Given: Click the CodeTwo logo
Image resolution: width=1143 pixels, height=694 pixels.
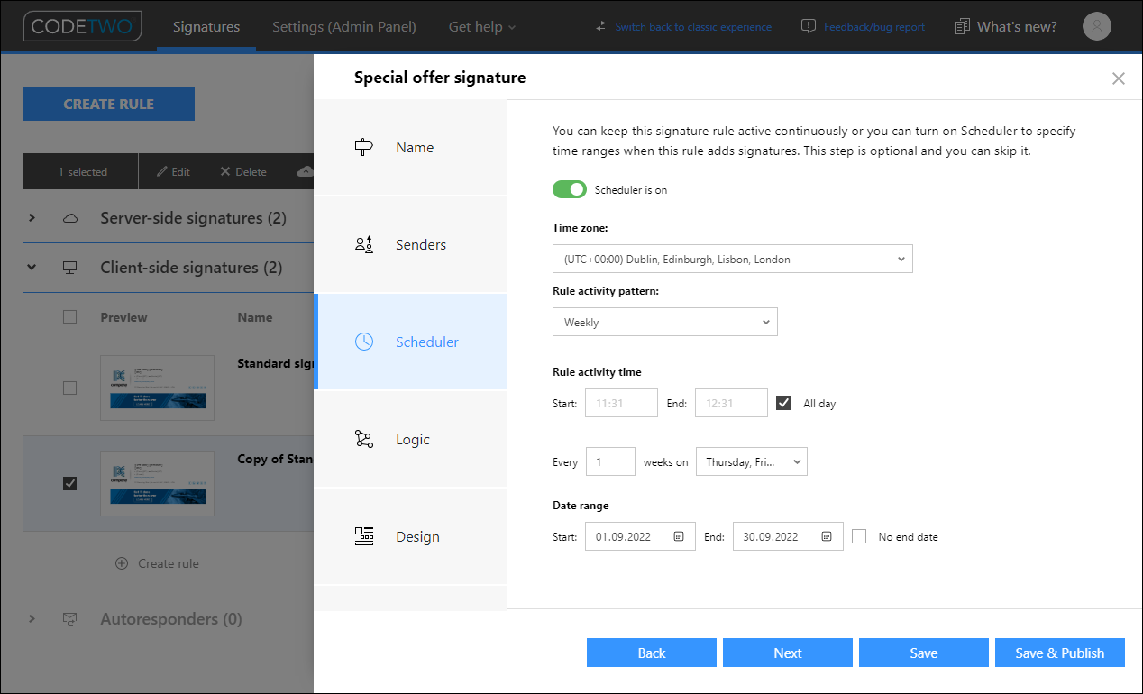Looking at the screenshot, I should (83, 26).
